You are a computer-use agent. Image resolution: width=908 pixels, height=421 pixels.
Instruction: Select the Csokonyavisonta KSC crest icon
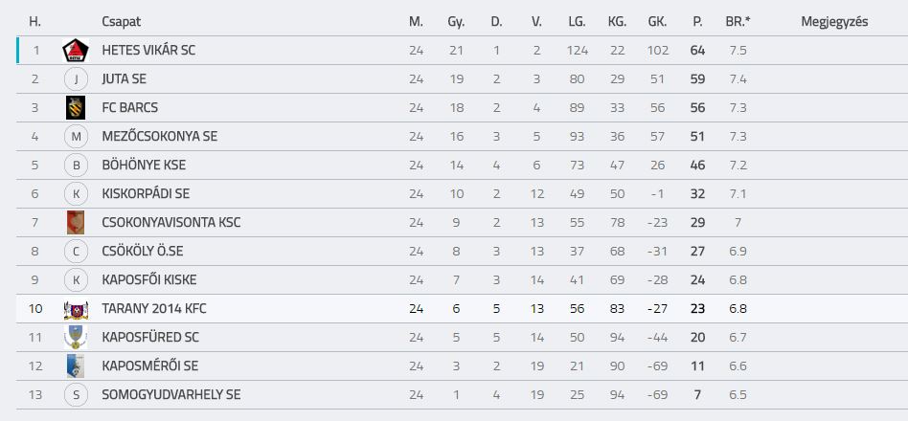tap(76, 223)
